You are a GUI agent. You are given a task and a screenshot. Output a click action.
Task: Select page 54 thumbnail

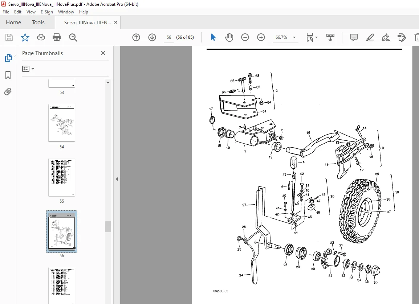pos(62,123)
